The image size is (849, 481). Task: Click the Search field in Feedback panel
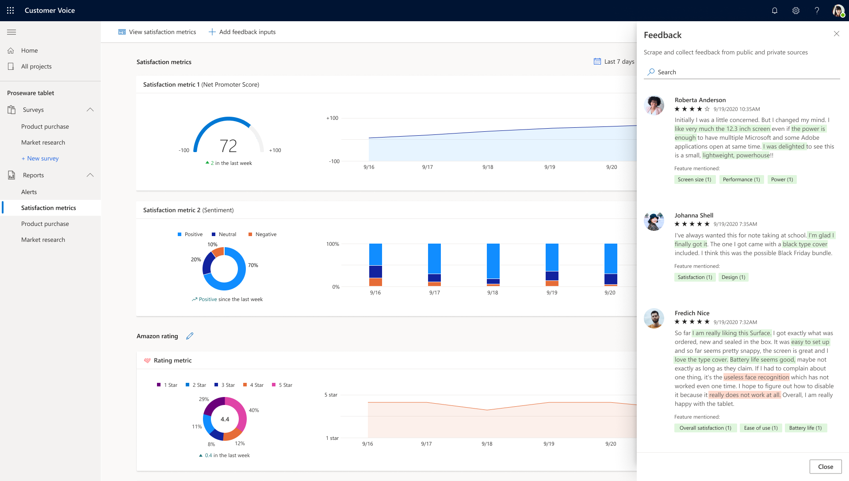tap(742, 72)
